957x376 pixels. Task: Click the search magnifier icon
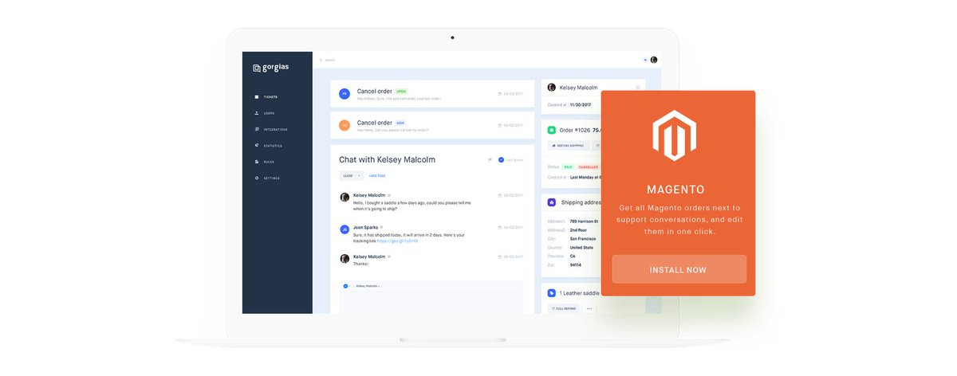tap(321, 60)
